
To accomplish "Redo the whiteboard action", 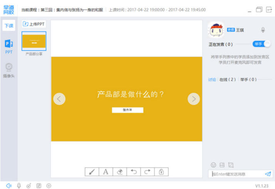I will (148, 172).
